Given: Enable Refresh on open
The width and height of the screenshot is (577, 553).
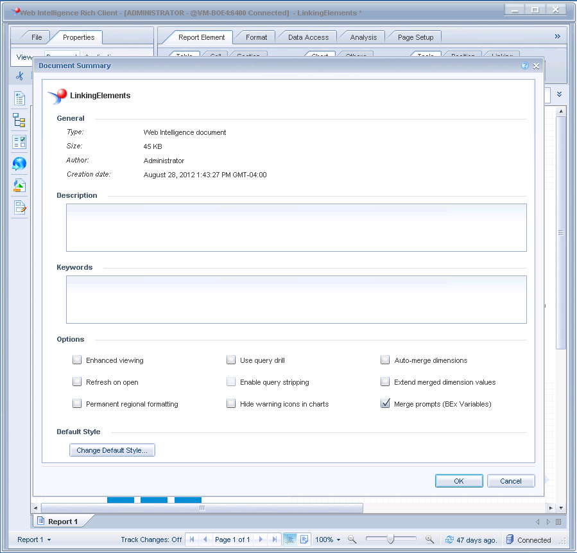Looking at the screenshot, I should click(x=77, y=382).
